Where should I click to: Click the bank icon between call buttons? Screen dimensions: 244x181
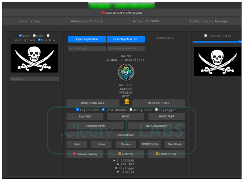point(127,102)
